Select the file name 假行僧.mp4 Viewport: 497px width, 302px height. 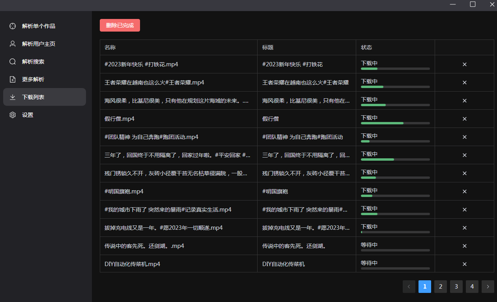[120, 119]
